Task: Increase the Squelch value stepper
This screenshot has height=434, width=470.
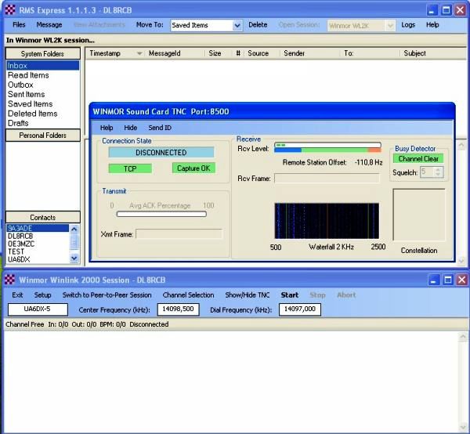Action: (x=438, y=170)
